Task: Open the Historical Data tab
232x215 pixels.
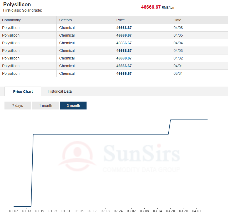Action: [x=60, y=91]
